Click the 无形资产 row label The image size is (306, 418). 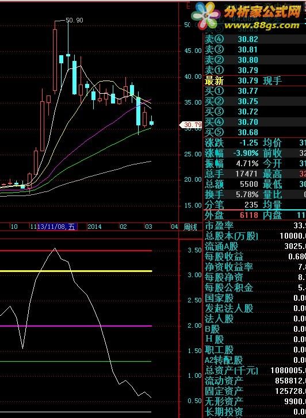tap(224, 401)
